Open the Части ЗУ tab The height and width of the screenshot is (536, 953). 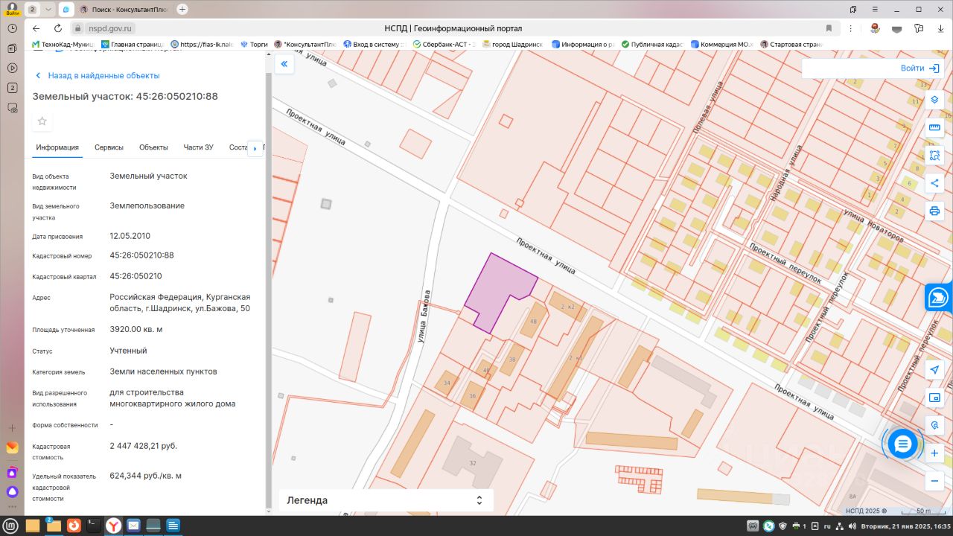[x=198, y=147]
